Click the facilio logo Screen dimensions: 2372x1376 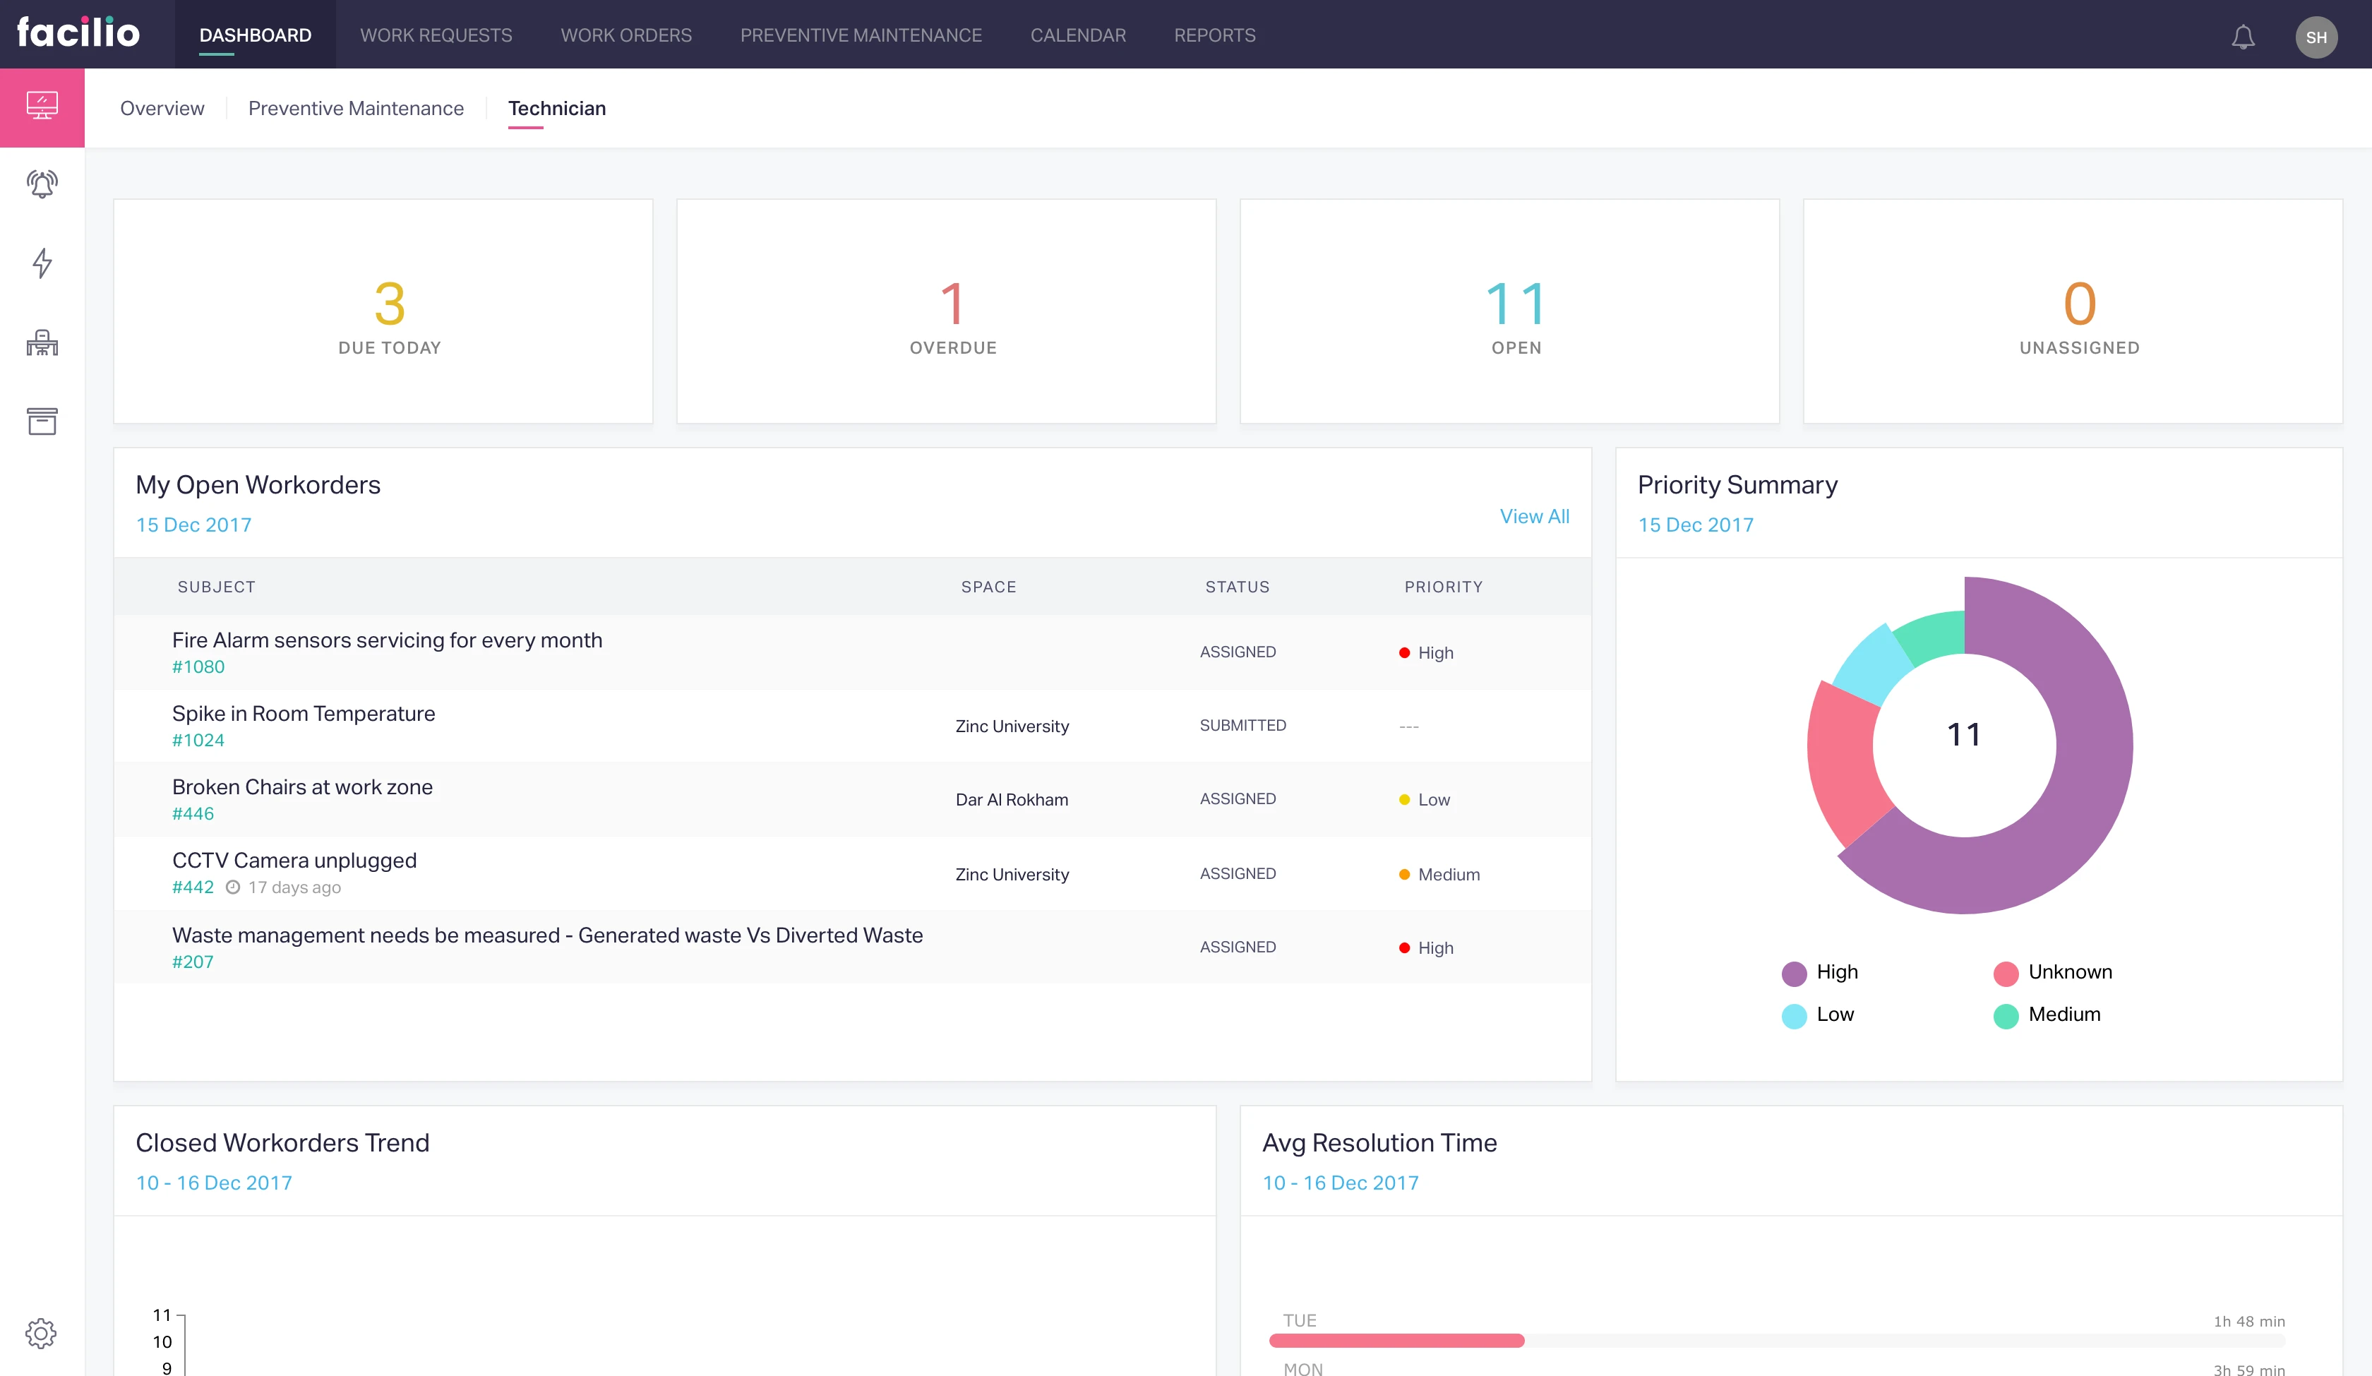pos(78,33)
